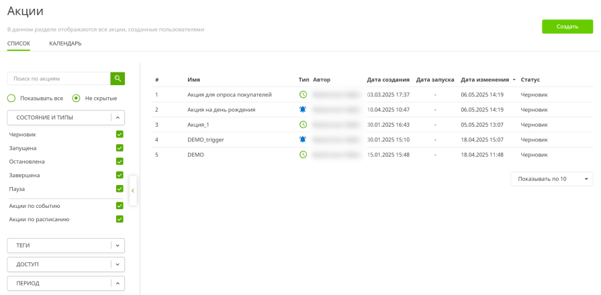Image resolution: width=601 pixels, height=295 pixels.
Task: Select the Показывать все radio button
Action: [11, 98]
